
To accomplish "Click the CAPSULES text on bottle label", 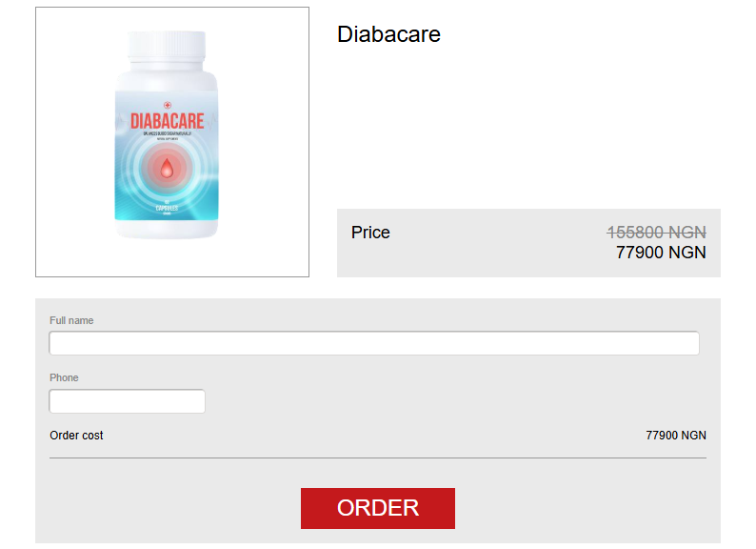I will coord(167,208).
